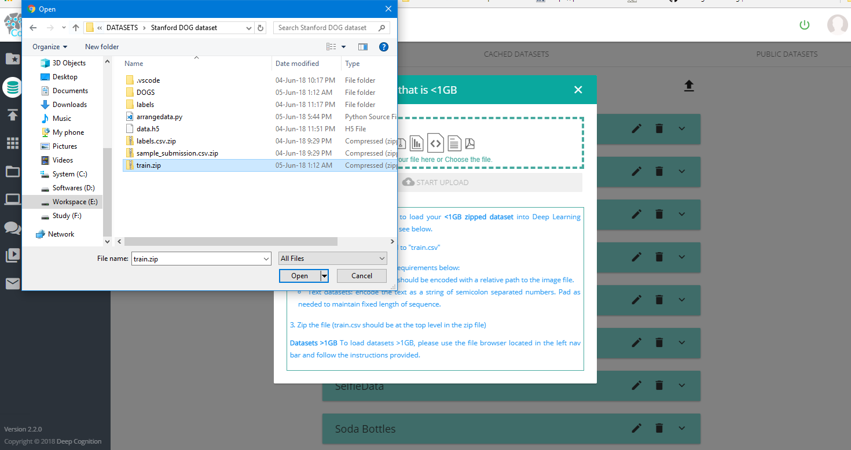Screen dimensions: 851x450
Task: Edit the SelfieData dataset
Action: 637,385
